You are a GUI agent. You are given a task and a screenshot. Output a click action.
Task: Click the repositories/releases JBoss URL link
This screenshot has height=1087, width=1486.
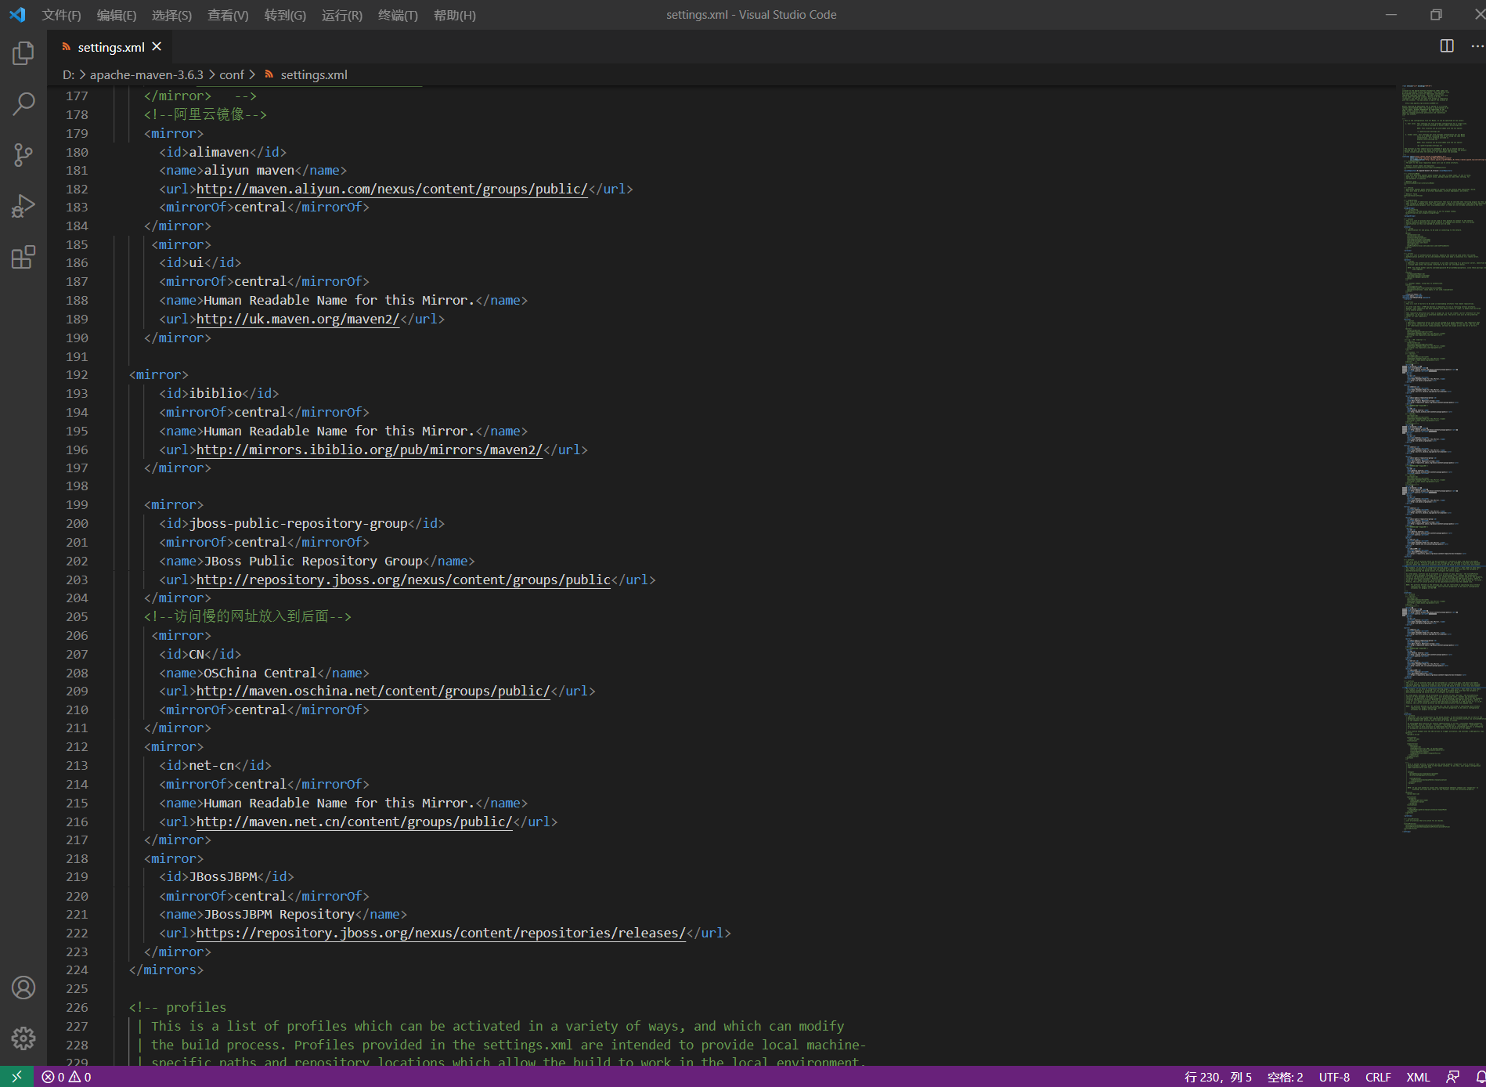(x=441, y=933)
